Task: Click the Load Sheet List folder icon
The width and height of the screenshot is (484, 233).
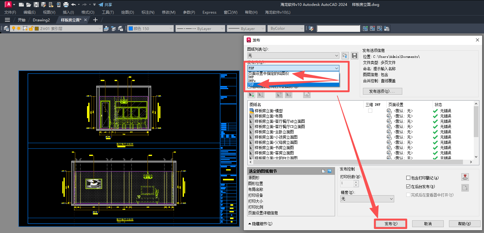Action: coord(345,56)
